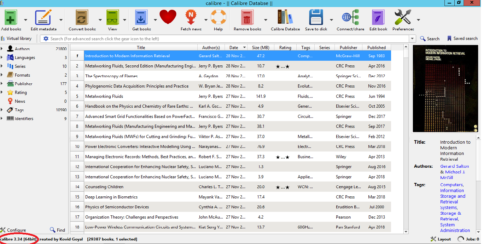This screenshot has height=244, width=483.
Task: Open Save to disk dropdown arrow
Action: click(x=331, y=20)
